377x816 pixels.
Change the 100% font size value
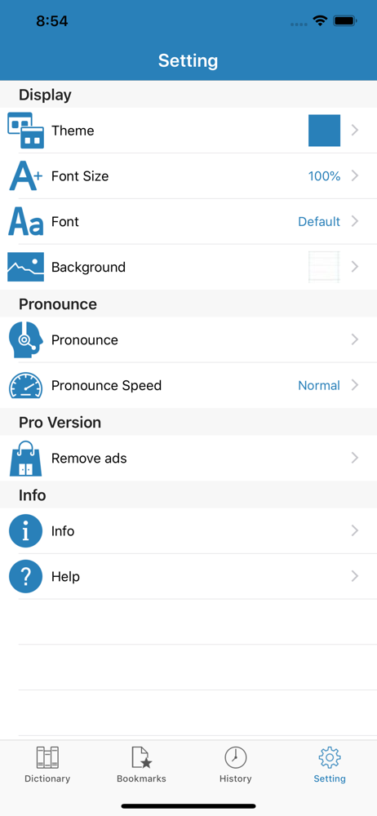[x=325, y=176]
